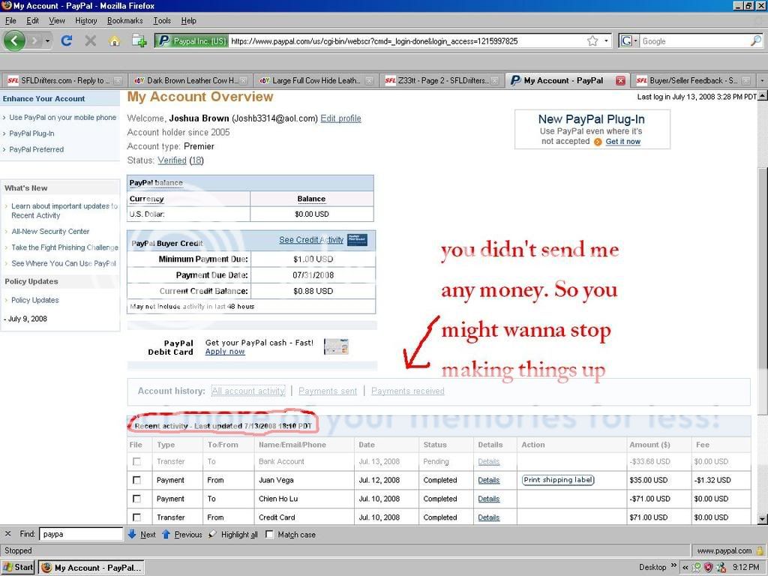Enable the Match case checkbox
The width and height of the screenshot is (768, 576).
[269, 535]
